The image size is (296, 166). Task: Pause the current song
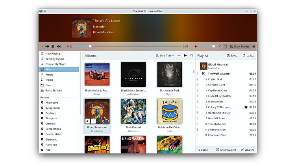click(53, 46)
